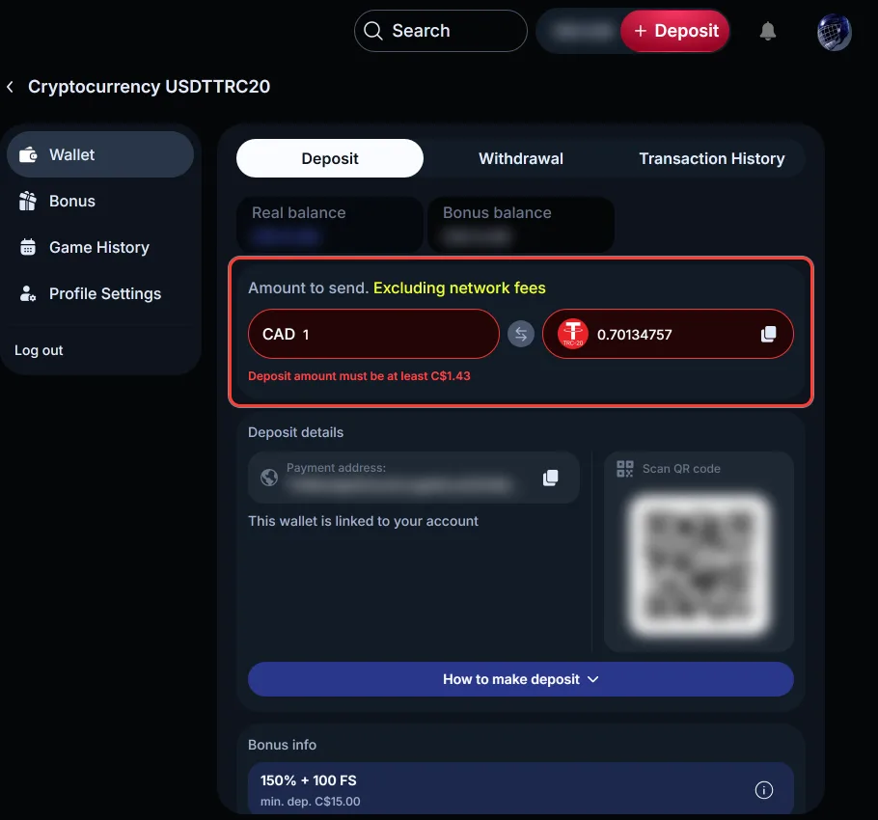Viewport: 878px width, 820px height.
Task: Switch to the Withdrawal tab
Action: tap(521, 158)
